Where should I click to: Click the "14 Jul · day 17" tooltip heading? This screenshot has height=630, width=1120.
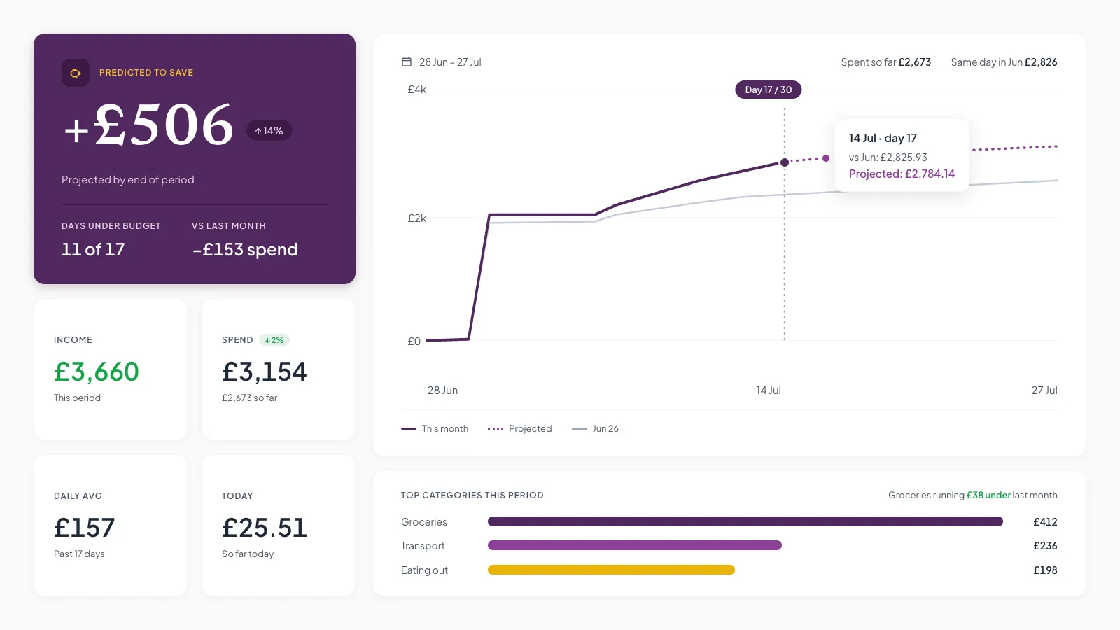click(883, 138)
